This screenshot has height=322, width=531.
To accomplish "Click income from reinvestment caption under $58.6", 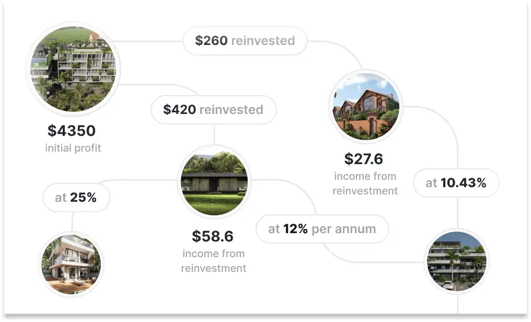I will coord(214,261).
